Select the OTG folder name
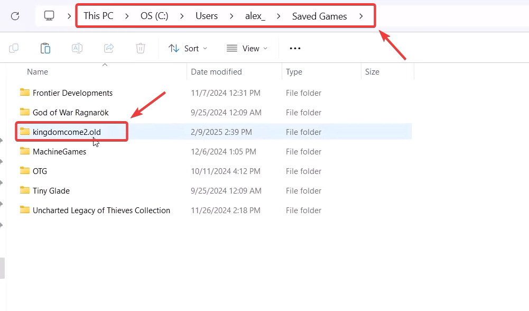 point(40,171)
